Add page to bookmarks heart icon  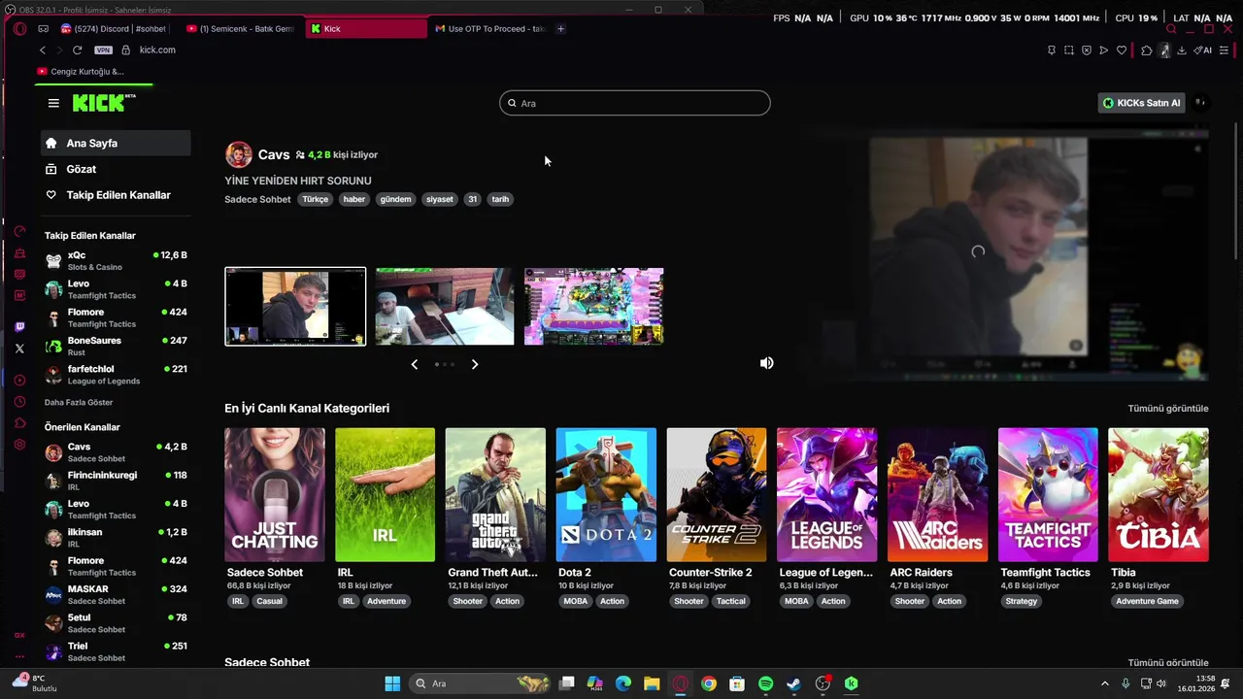click(1122, 50)
